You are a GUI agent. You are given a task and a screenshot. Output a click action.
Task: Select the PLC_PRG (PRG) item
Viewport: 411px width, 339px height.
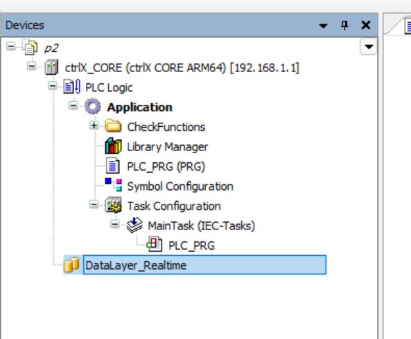point(166,166)
